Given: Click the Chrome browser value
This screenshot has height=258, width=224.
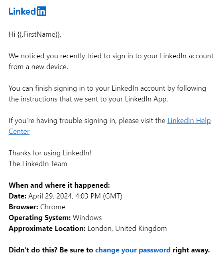Looking at the screenshot, I should tap(53, 207).
